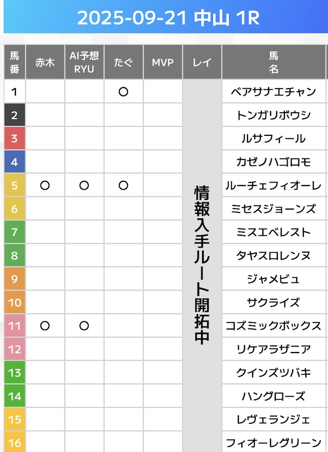Click horse name ルーチェフィオーレ

(273, 186)
